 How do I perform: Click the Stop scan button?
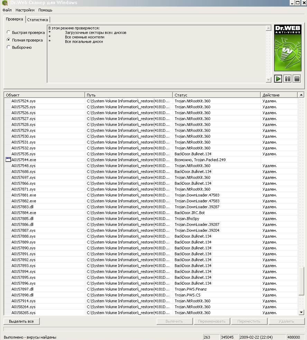point(297,79)
